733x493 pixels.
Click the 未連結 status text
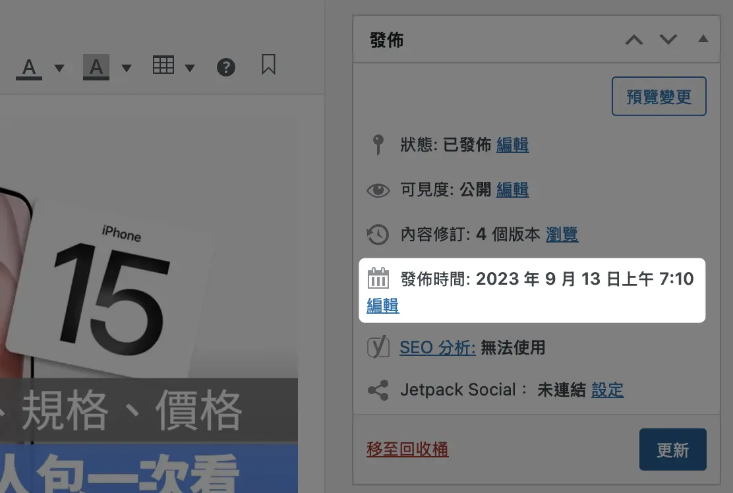561,390
